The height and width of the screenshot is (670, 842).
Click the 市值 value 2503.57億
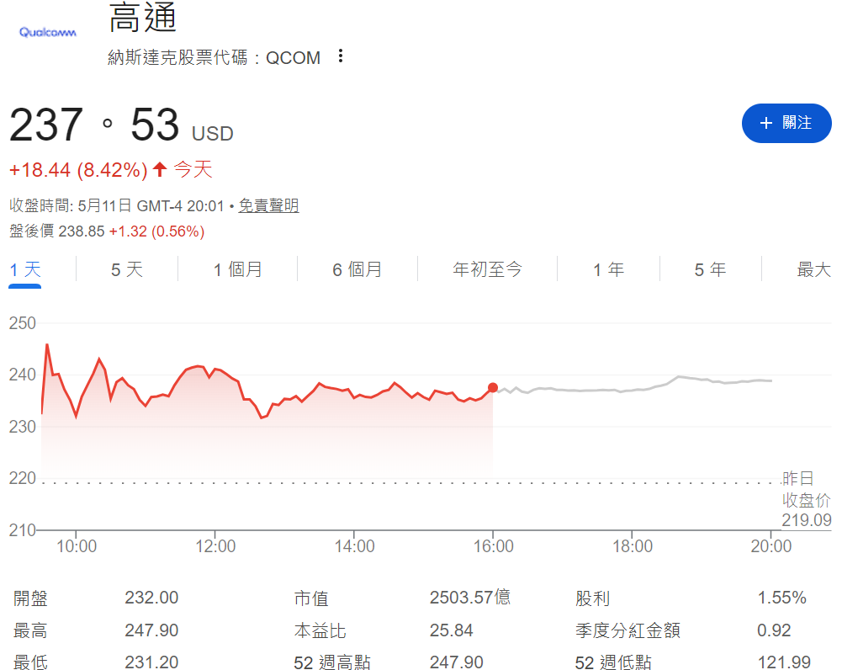click(470, 598)
